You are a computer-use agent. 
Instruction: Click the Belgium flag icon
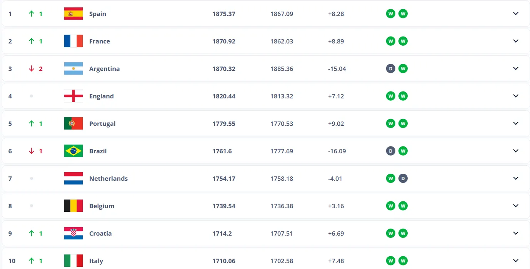point(73,206)
